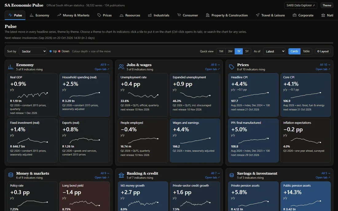Expand all 5 Savings & investment indicators

[x=326, y=173]
